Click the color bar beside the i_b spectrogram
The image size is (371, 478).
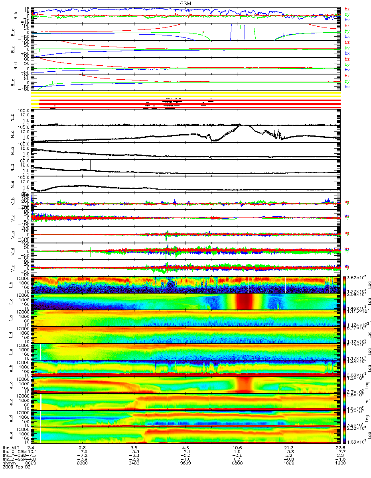click(344, 285)
